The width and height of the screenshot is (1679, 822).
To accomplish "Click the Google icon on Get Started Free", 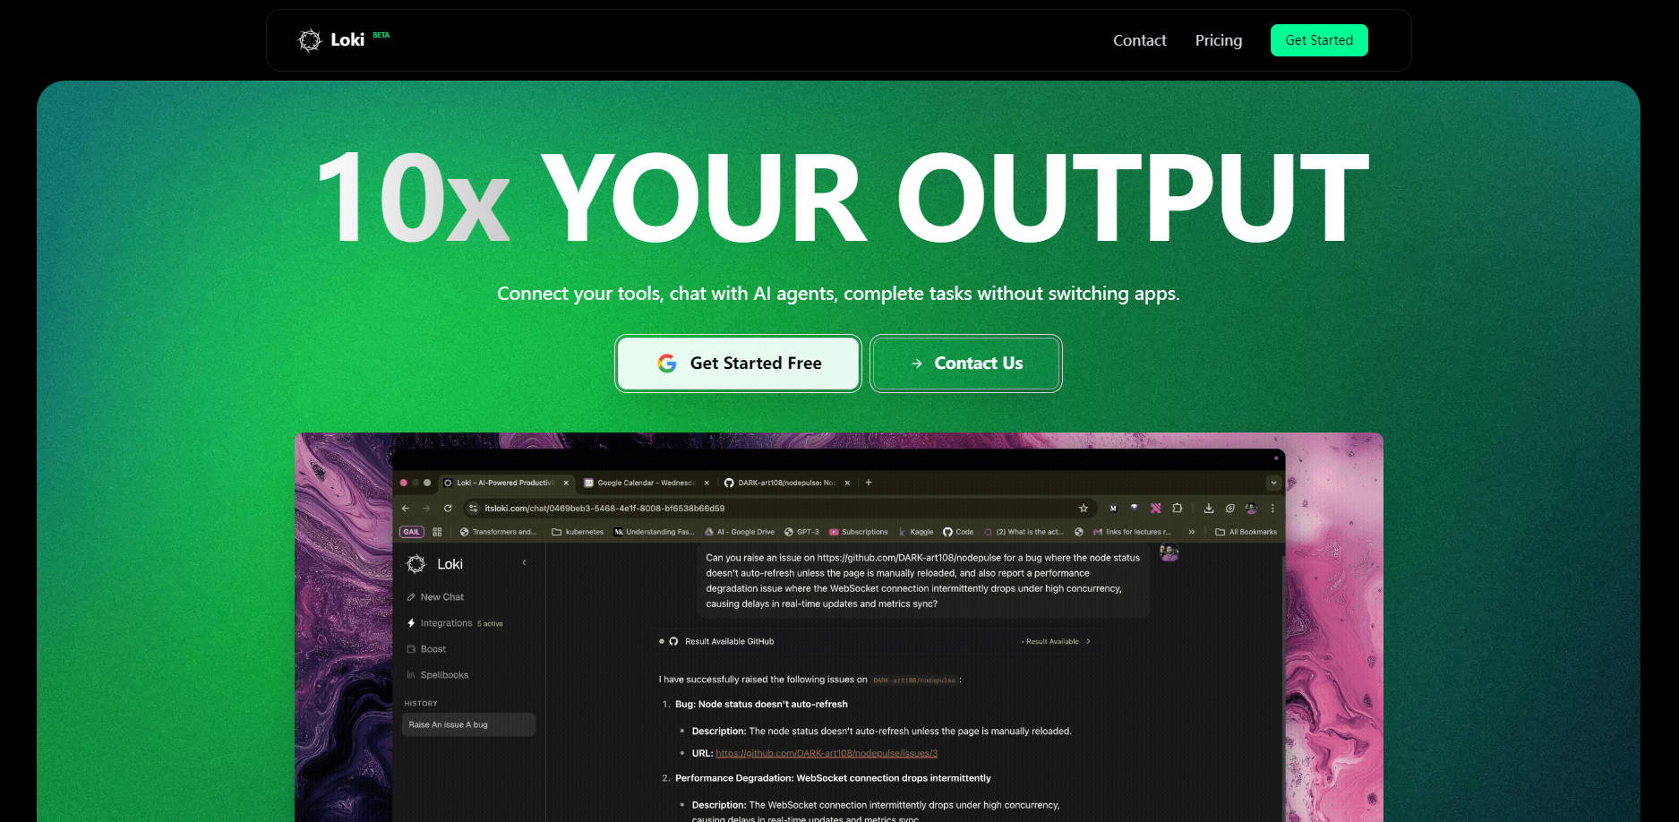I will [x=667, y=364].
